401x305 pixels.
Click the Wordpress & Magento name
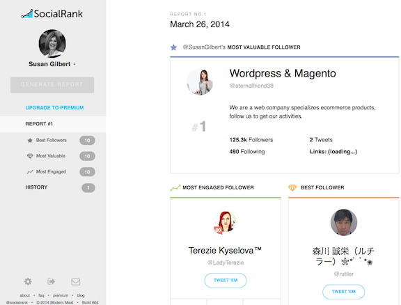click(283, 73)
